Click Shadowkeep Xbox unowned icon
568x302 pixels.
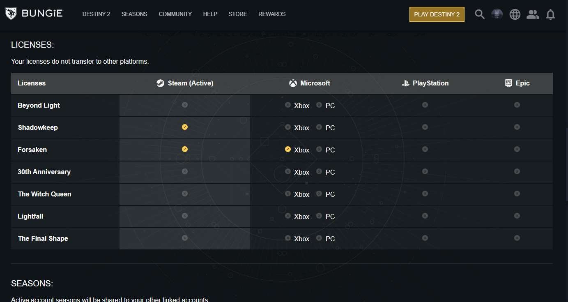(x=288, y=127)
